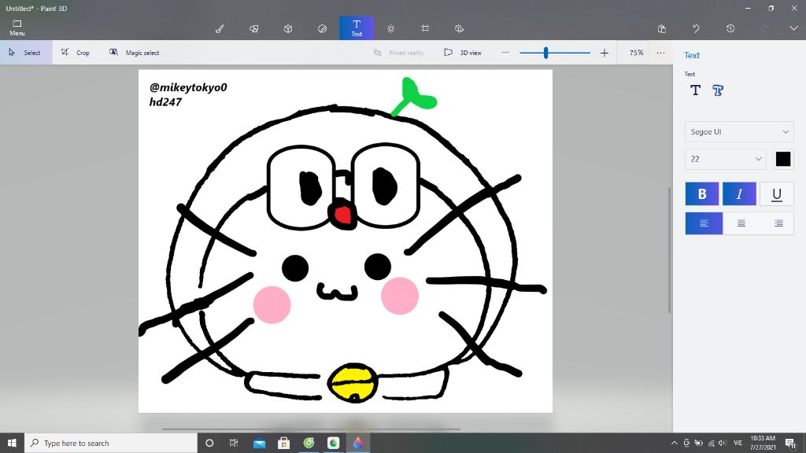
Task: Open the Canvas settings
Action: [425, 28]
